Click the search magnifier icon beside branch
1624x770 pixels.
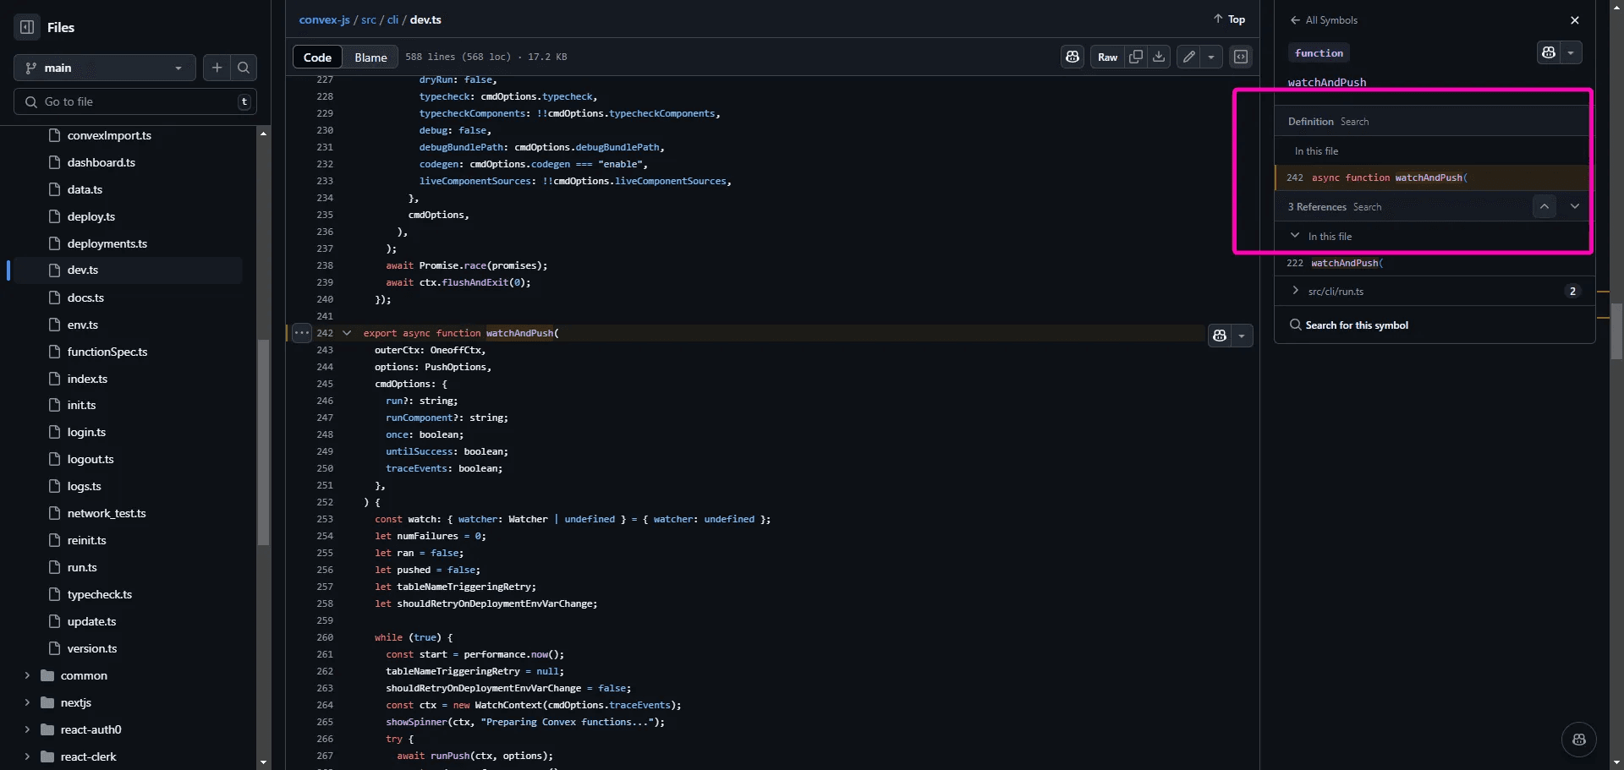point(244,68)
